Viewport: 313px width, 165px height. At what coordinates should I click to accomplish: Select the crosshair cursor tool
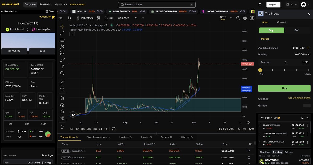tap(62, 27)
